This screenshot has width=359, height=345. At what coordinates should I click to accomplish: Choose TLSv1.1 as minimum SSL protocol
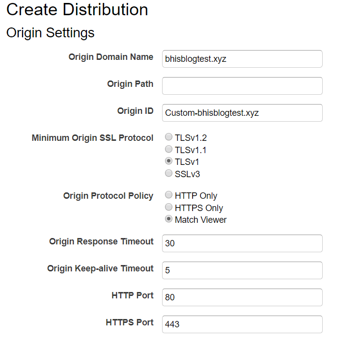(169, 149)
